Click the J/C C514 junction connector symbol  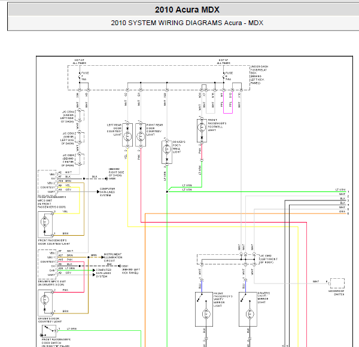[x=80, y=116]
